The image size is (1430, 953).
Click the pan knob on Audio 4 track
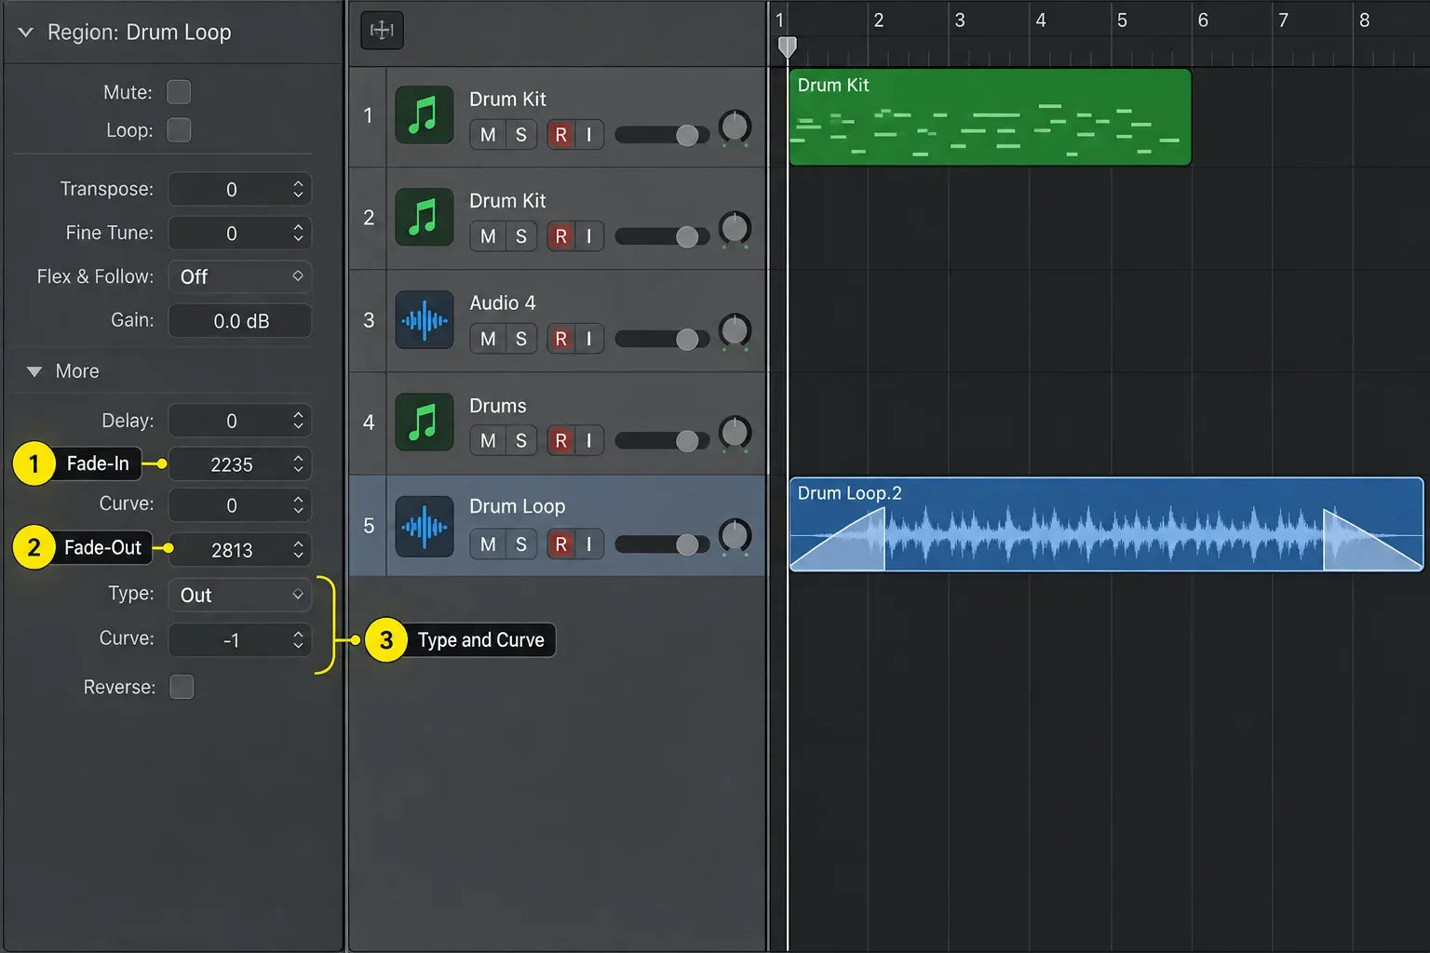735,330
